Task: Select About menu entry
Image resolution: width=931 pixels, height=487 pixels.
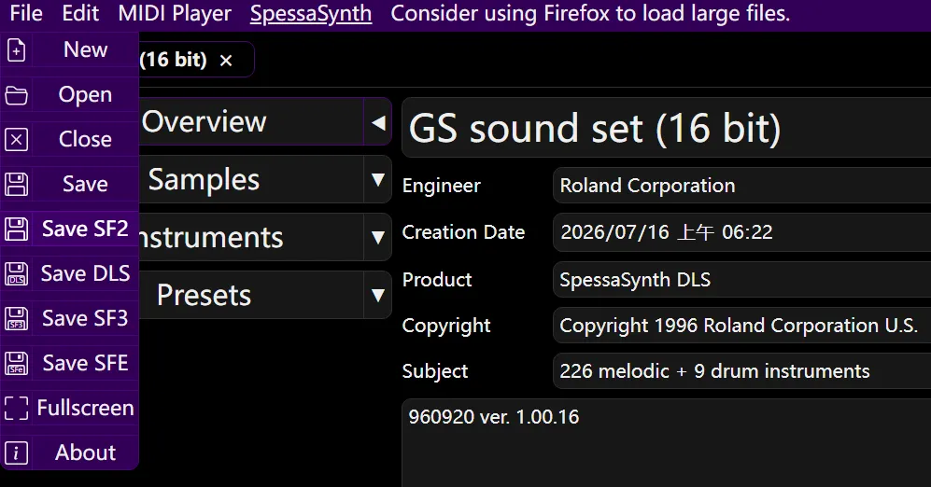Action: pos(69,452)
